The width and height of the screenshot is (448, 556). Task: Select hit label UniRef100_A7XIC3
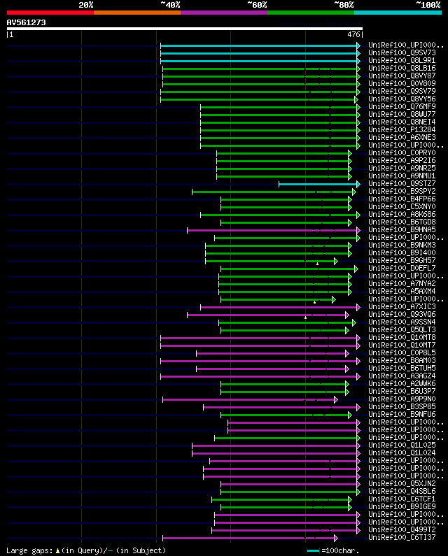click(402, 307)
